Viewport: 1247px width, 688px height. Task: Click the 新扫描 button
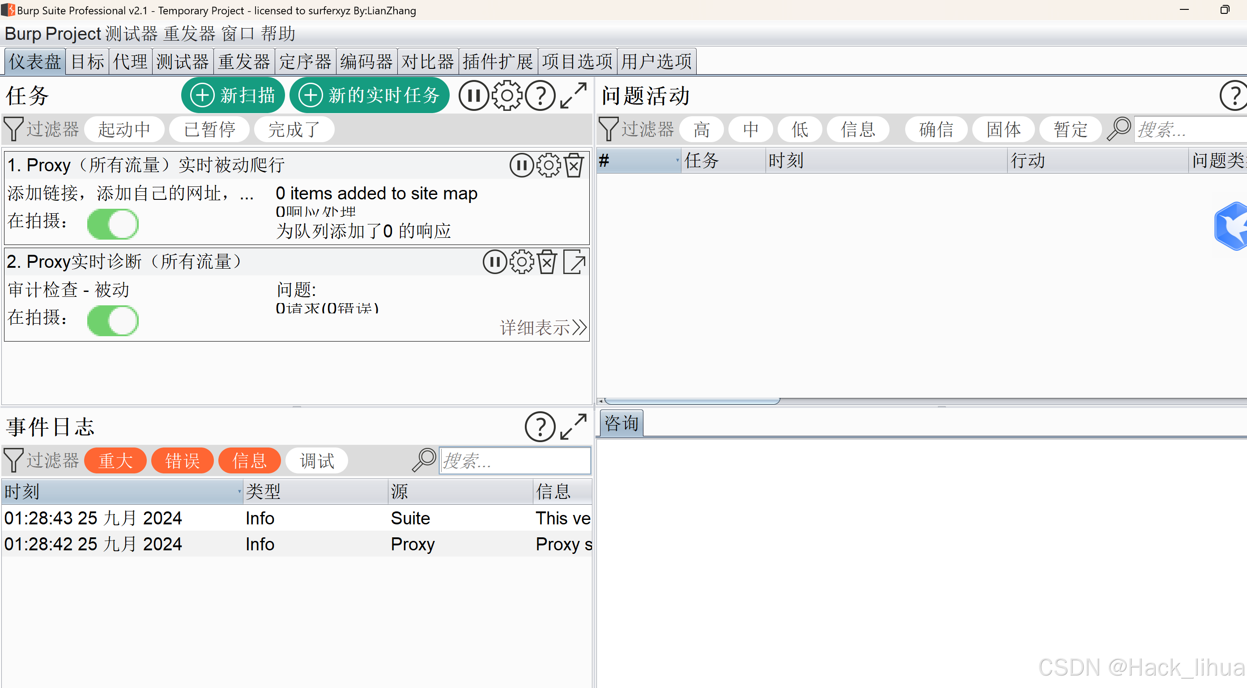pos(233,95)
